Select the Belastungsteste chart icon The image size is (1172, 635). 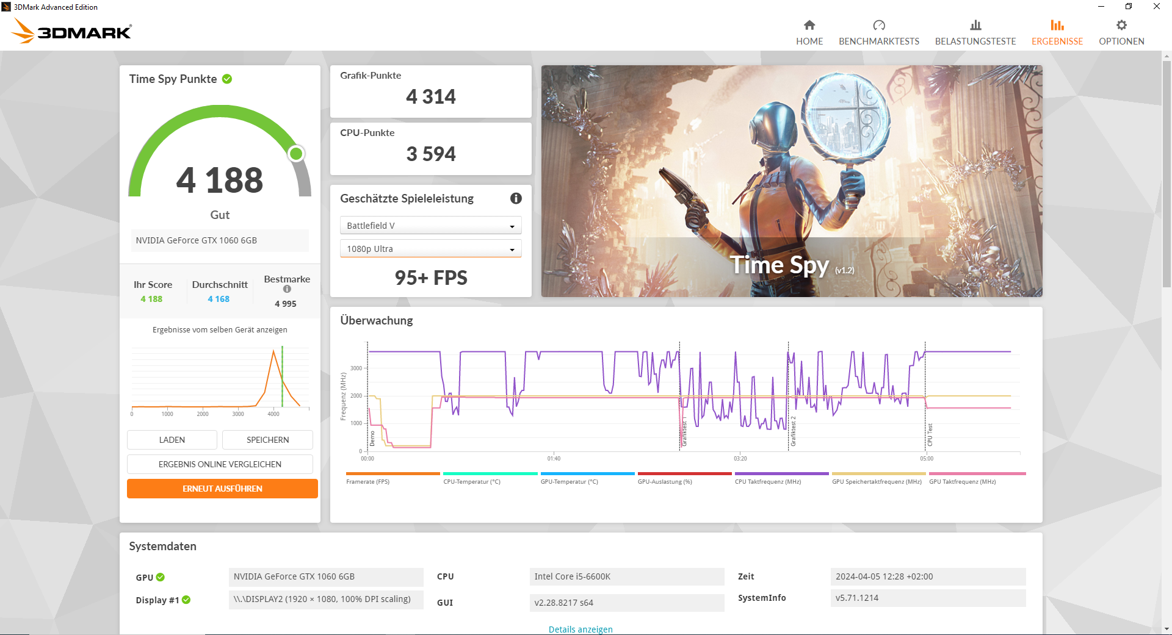click(x=975, y=25)
